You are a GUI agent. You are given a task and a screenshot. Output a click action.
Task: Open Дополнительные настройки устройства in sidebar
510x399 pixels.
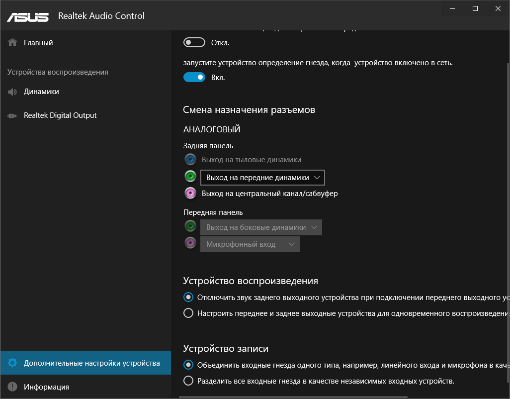[85, 363]
